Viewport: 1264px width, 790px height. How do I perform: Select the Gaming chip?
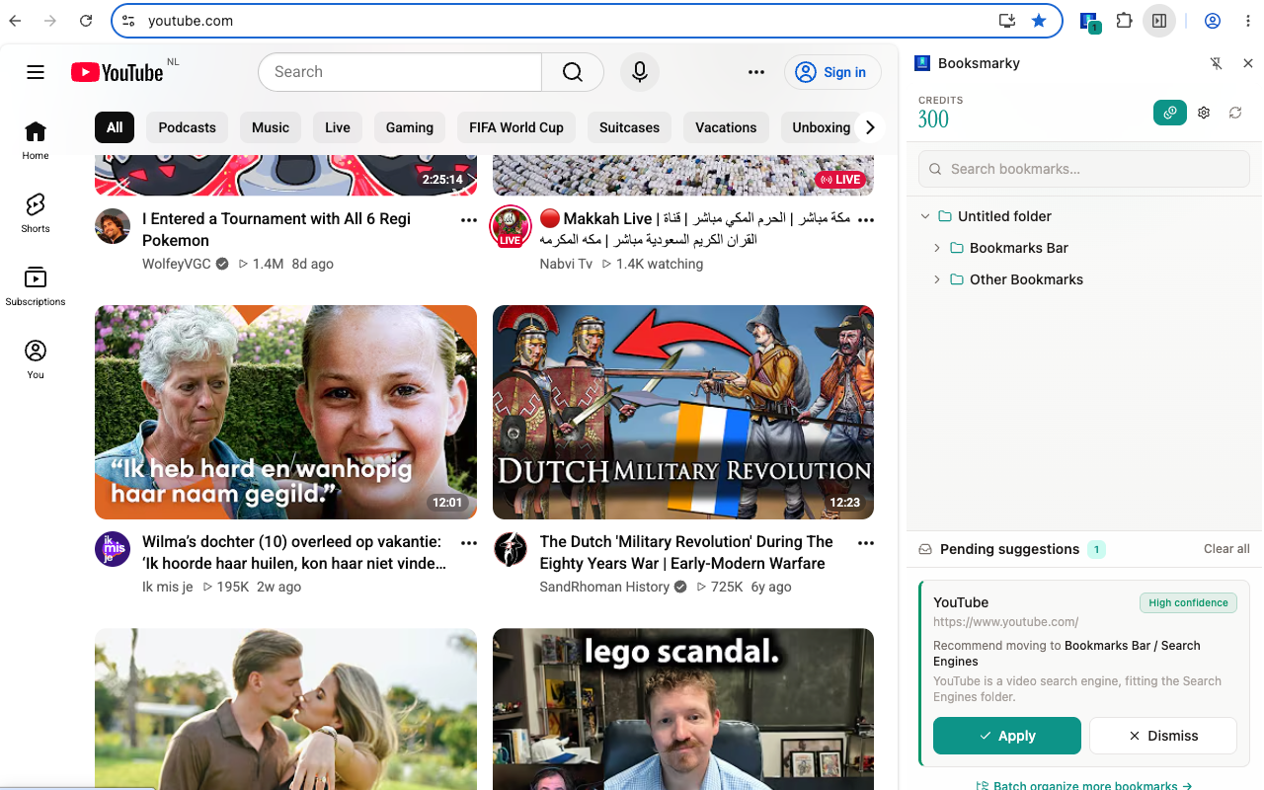[x=410, y=127]
